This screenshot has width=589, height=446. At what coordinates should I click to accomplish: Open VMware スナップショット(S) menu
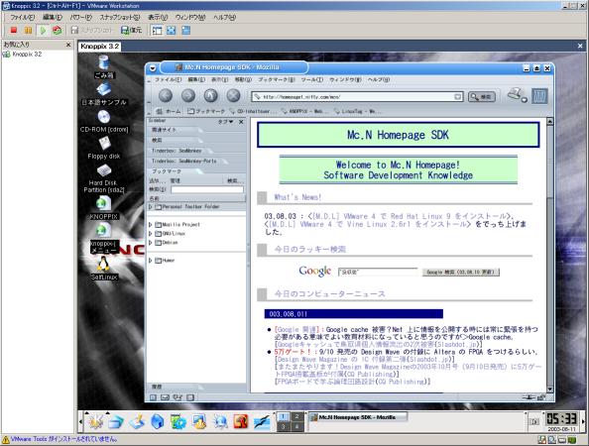[119, 17]
